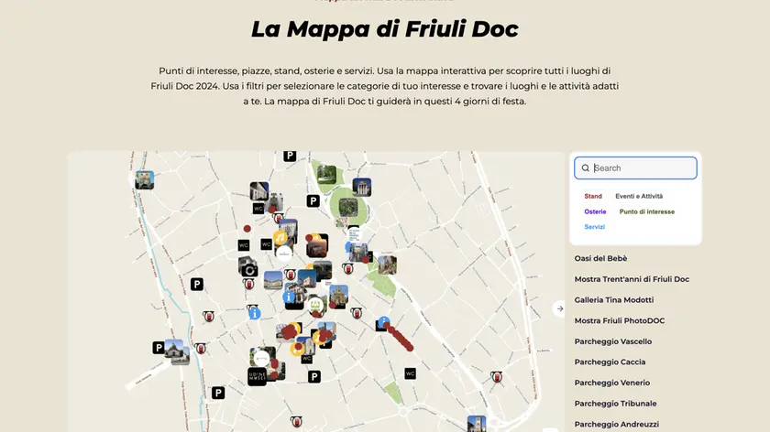
Task: Select the P parking marker at the map's top edge
Action: point(290,156)
